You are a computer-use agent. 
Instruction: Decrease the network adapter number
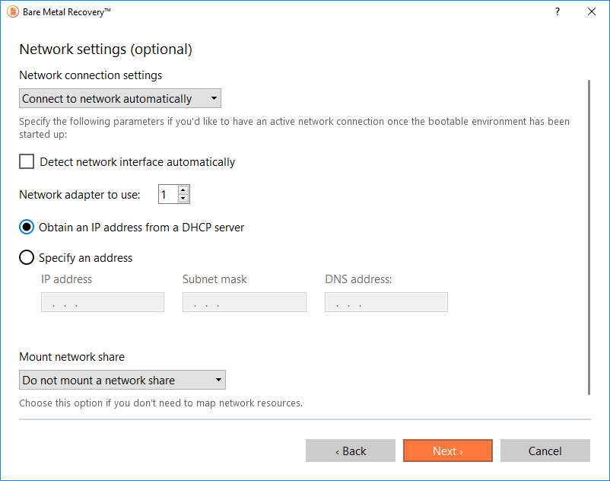click(183, 199)
